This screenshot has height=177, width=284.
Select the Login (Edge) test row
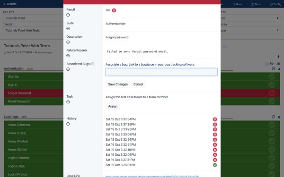click(34, 166)
